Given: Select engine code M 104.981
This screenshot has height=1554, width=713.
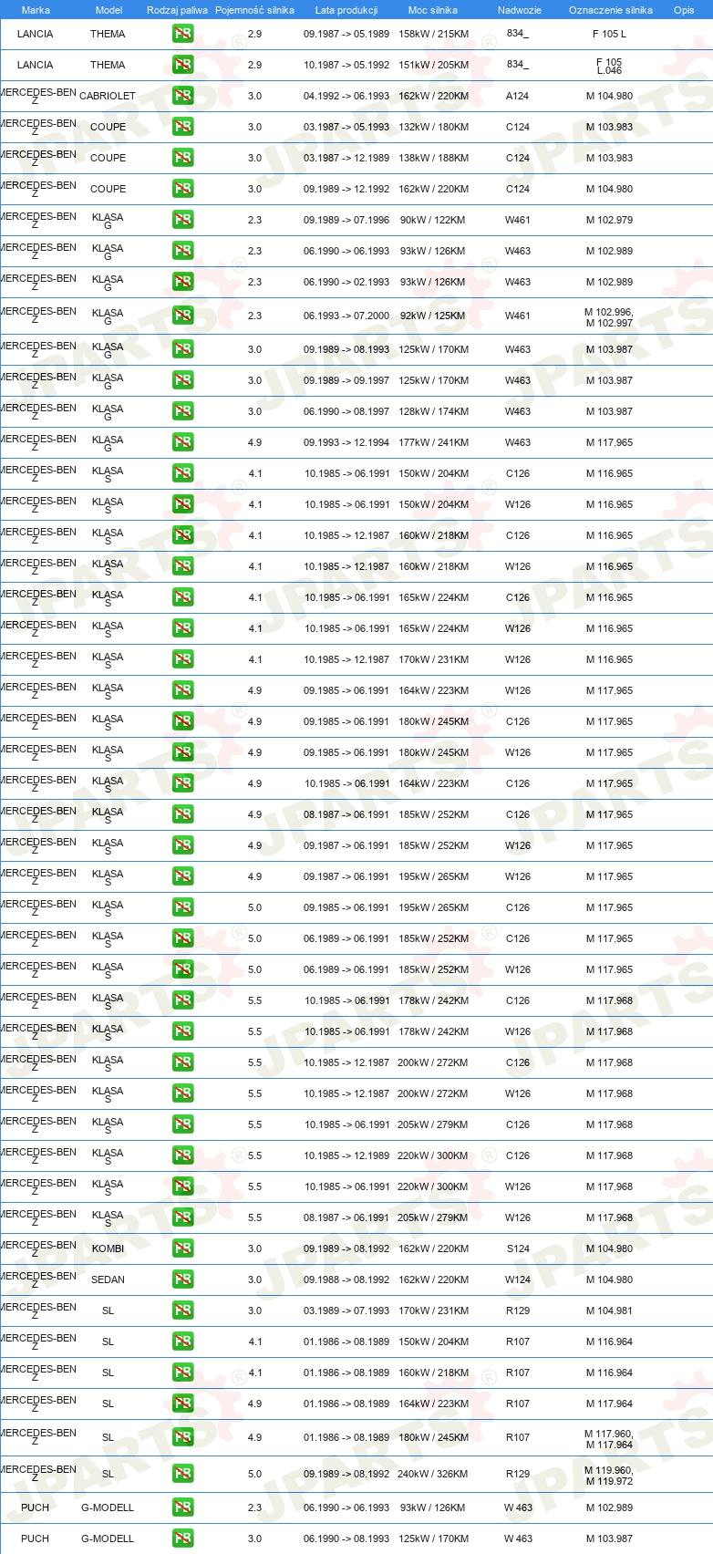Looking at the screenshot, I should 609,1311.
